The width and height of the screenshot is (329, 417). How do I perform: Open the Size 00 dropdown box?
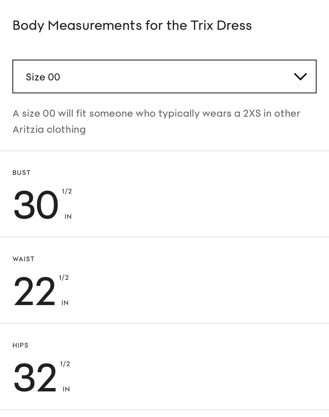pyautogui.click(x=164, y=76)
